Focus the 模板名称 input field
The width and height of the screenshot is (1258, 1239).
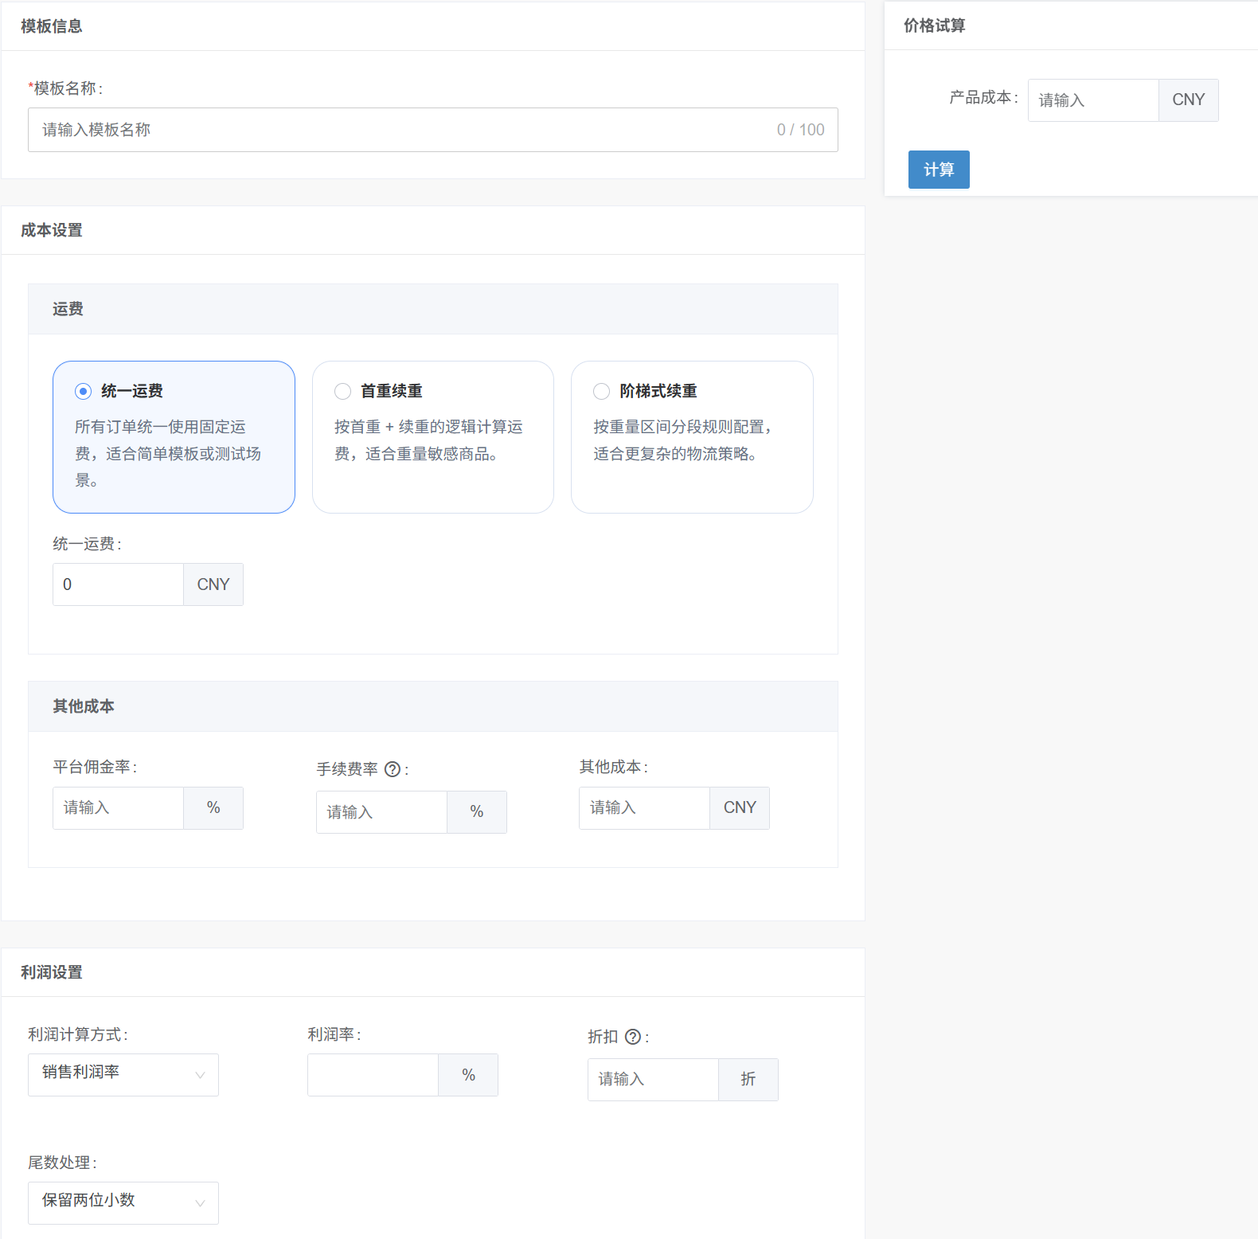point(433,130)
